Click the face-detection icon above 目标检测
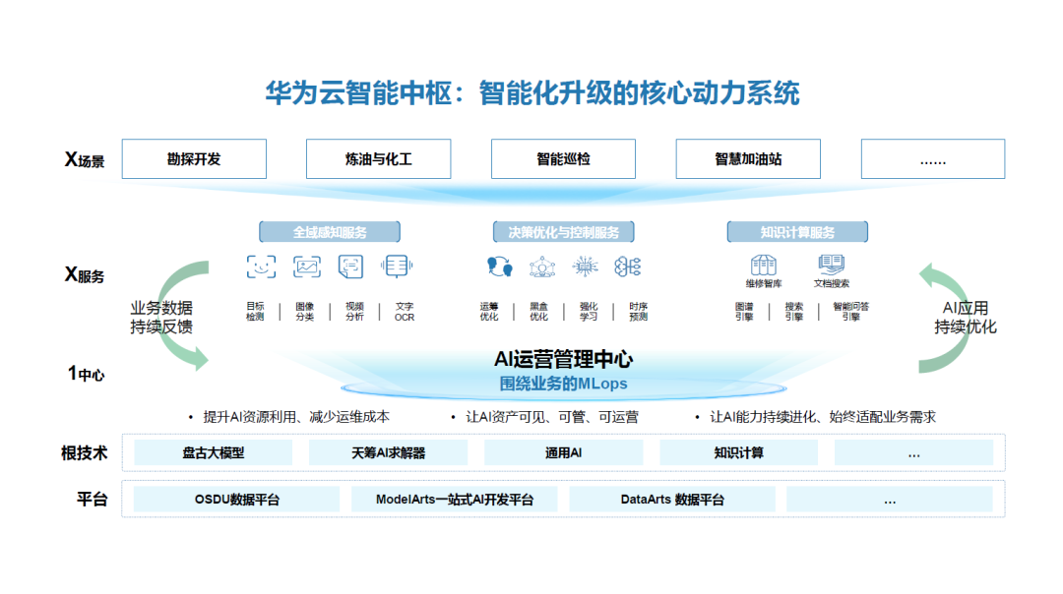Viewport: 1063px width, 594px height. point(261,267)
